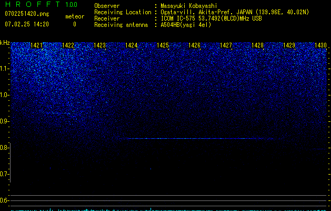The image size is (331, 211).
Task: Click the 1430 time marker
Action: 320,45
